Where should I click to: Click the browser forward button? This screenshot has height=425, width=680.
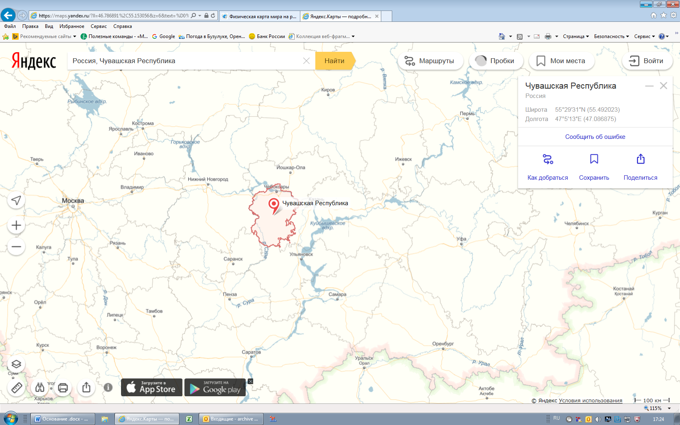point(22,15)
